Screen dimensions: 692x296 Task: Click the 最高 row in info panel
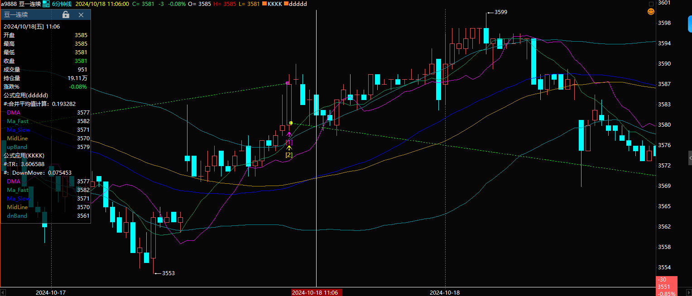(45, 43)
